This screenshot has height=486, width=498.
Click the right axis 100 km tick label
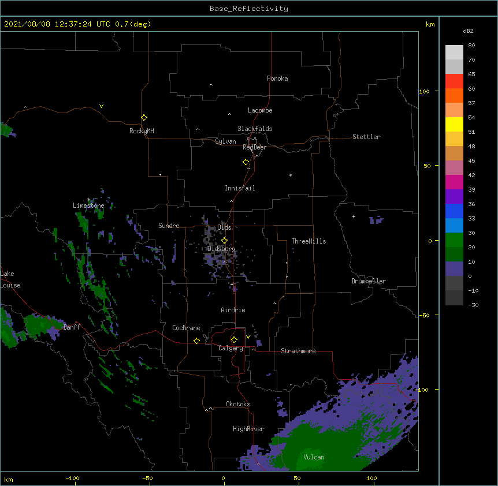click(x=424, y=91)
